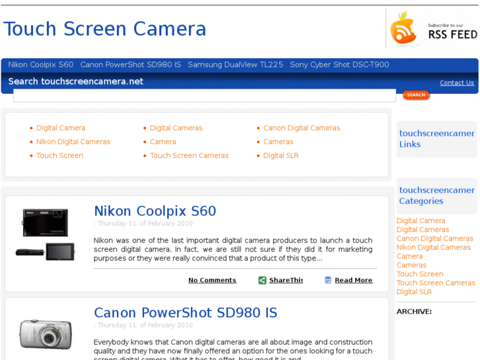The width and height of the screenshot is (480, 360).
Task: Focus the site search input field
Action: [x=205, y=95]
